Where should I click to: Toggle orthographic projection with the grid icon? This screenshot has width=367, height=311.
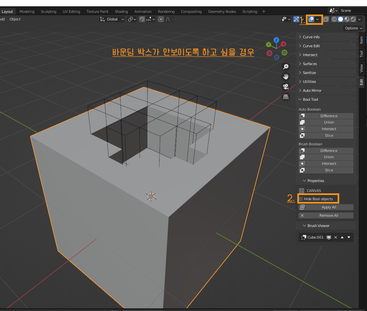286,97
